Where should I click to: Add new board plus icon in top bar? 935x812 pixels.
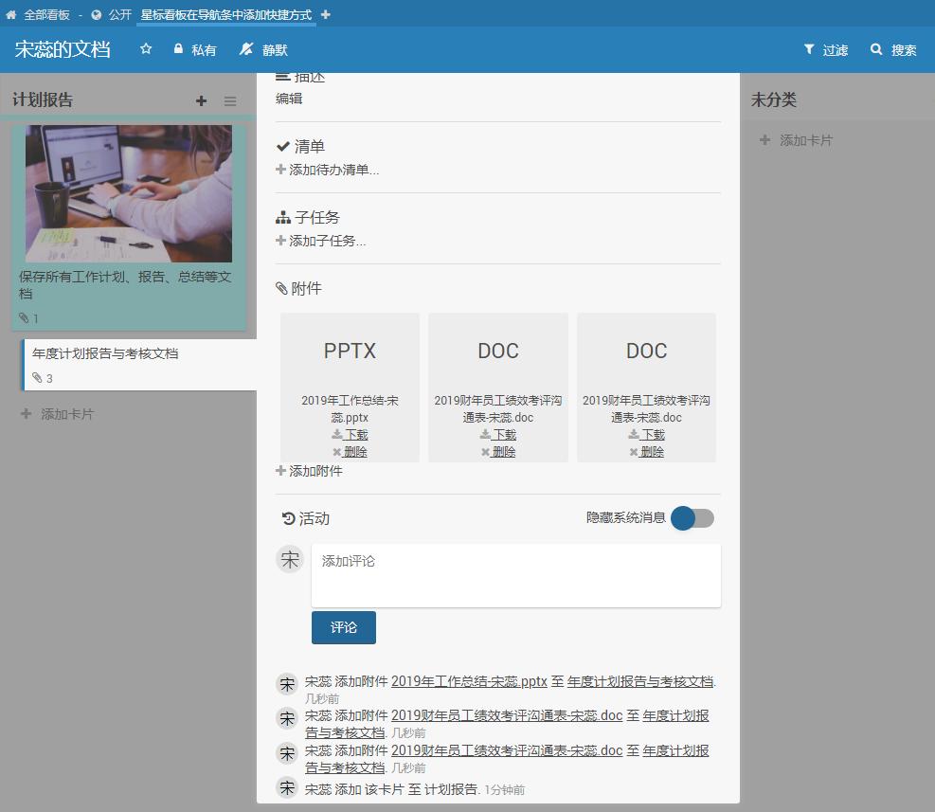(x=326, y=14)
